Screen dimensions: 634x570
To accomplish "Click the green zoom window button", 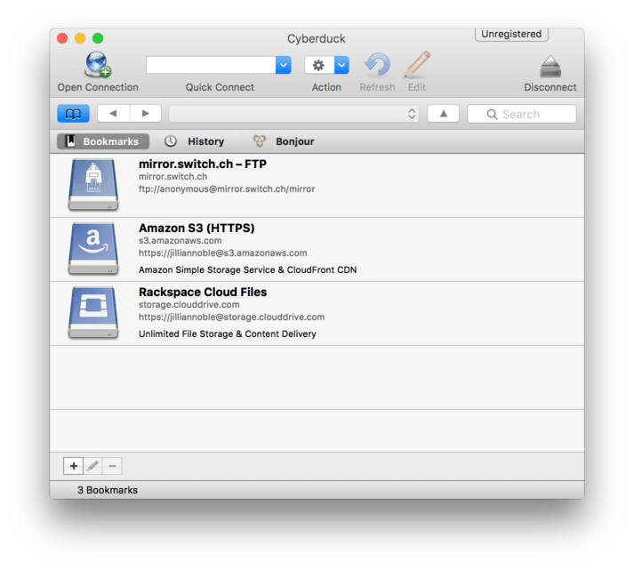I will (98, 38).
